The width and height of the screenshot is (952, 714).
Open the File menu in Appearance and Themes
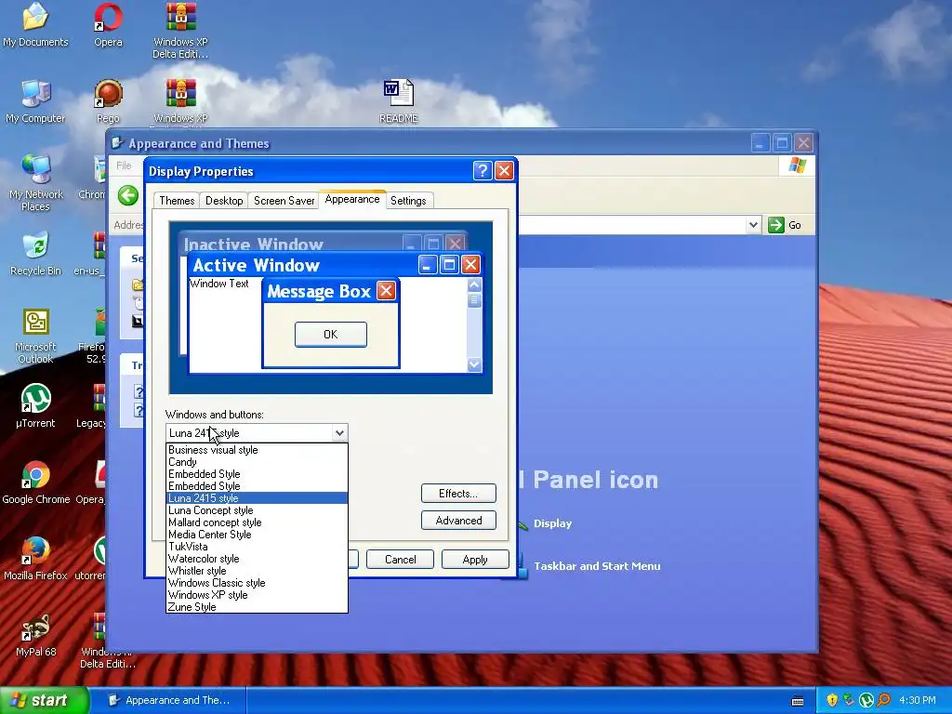(x=124, y=165)
